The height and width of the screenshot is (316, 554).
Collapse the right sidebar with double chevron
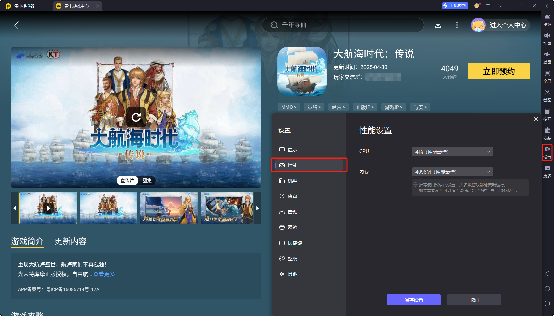click(547, 6)
